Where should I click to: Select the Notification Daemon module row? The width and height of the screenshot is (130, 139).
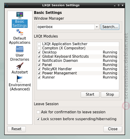click(x=78, y=61)
